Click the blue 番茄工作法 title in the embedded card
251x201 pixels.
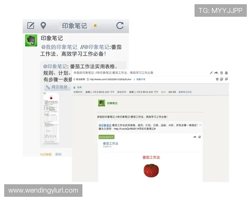110,144
